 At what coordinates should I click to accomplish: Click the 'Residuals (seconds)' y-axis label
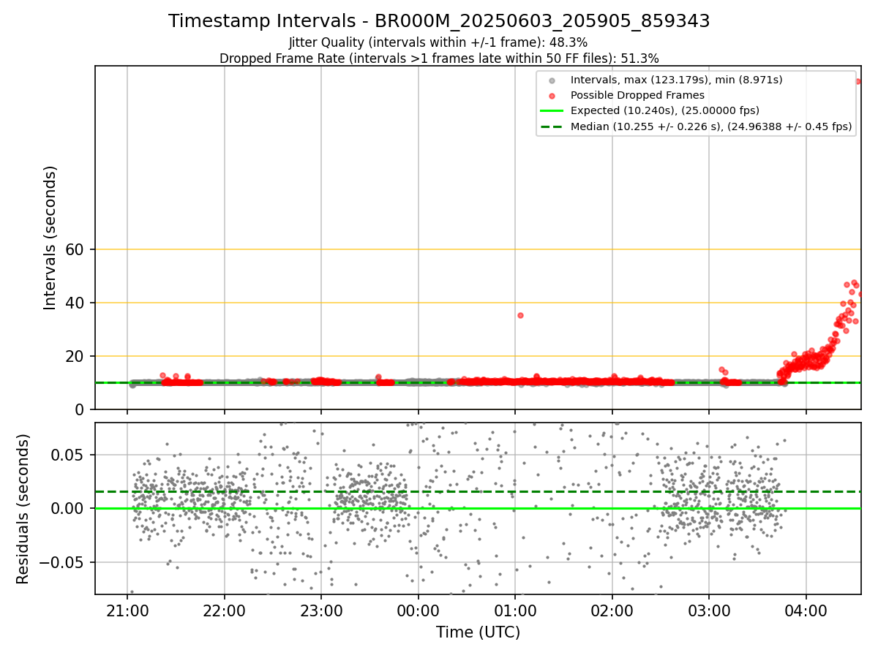(23, 509)
